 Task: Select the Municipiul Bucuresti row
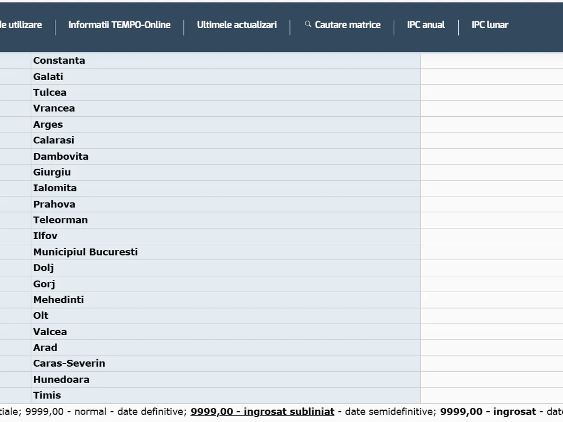(85, 252)
